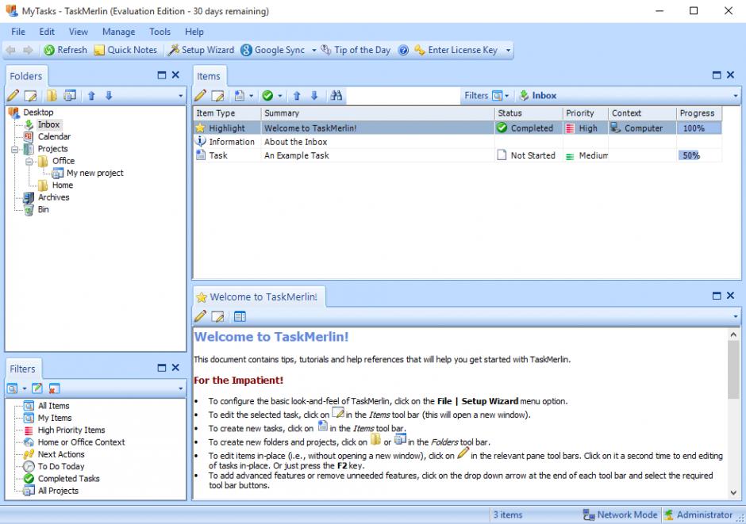This screenshot has width=746, height=524.
Task: Create a new folder from Folders toolbar
Action: pyautogui.click(x=52, y=95)
